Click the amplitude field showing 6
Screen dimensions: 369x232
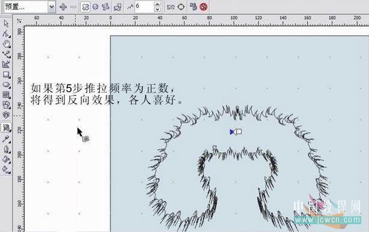144,7
